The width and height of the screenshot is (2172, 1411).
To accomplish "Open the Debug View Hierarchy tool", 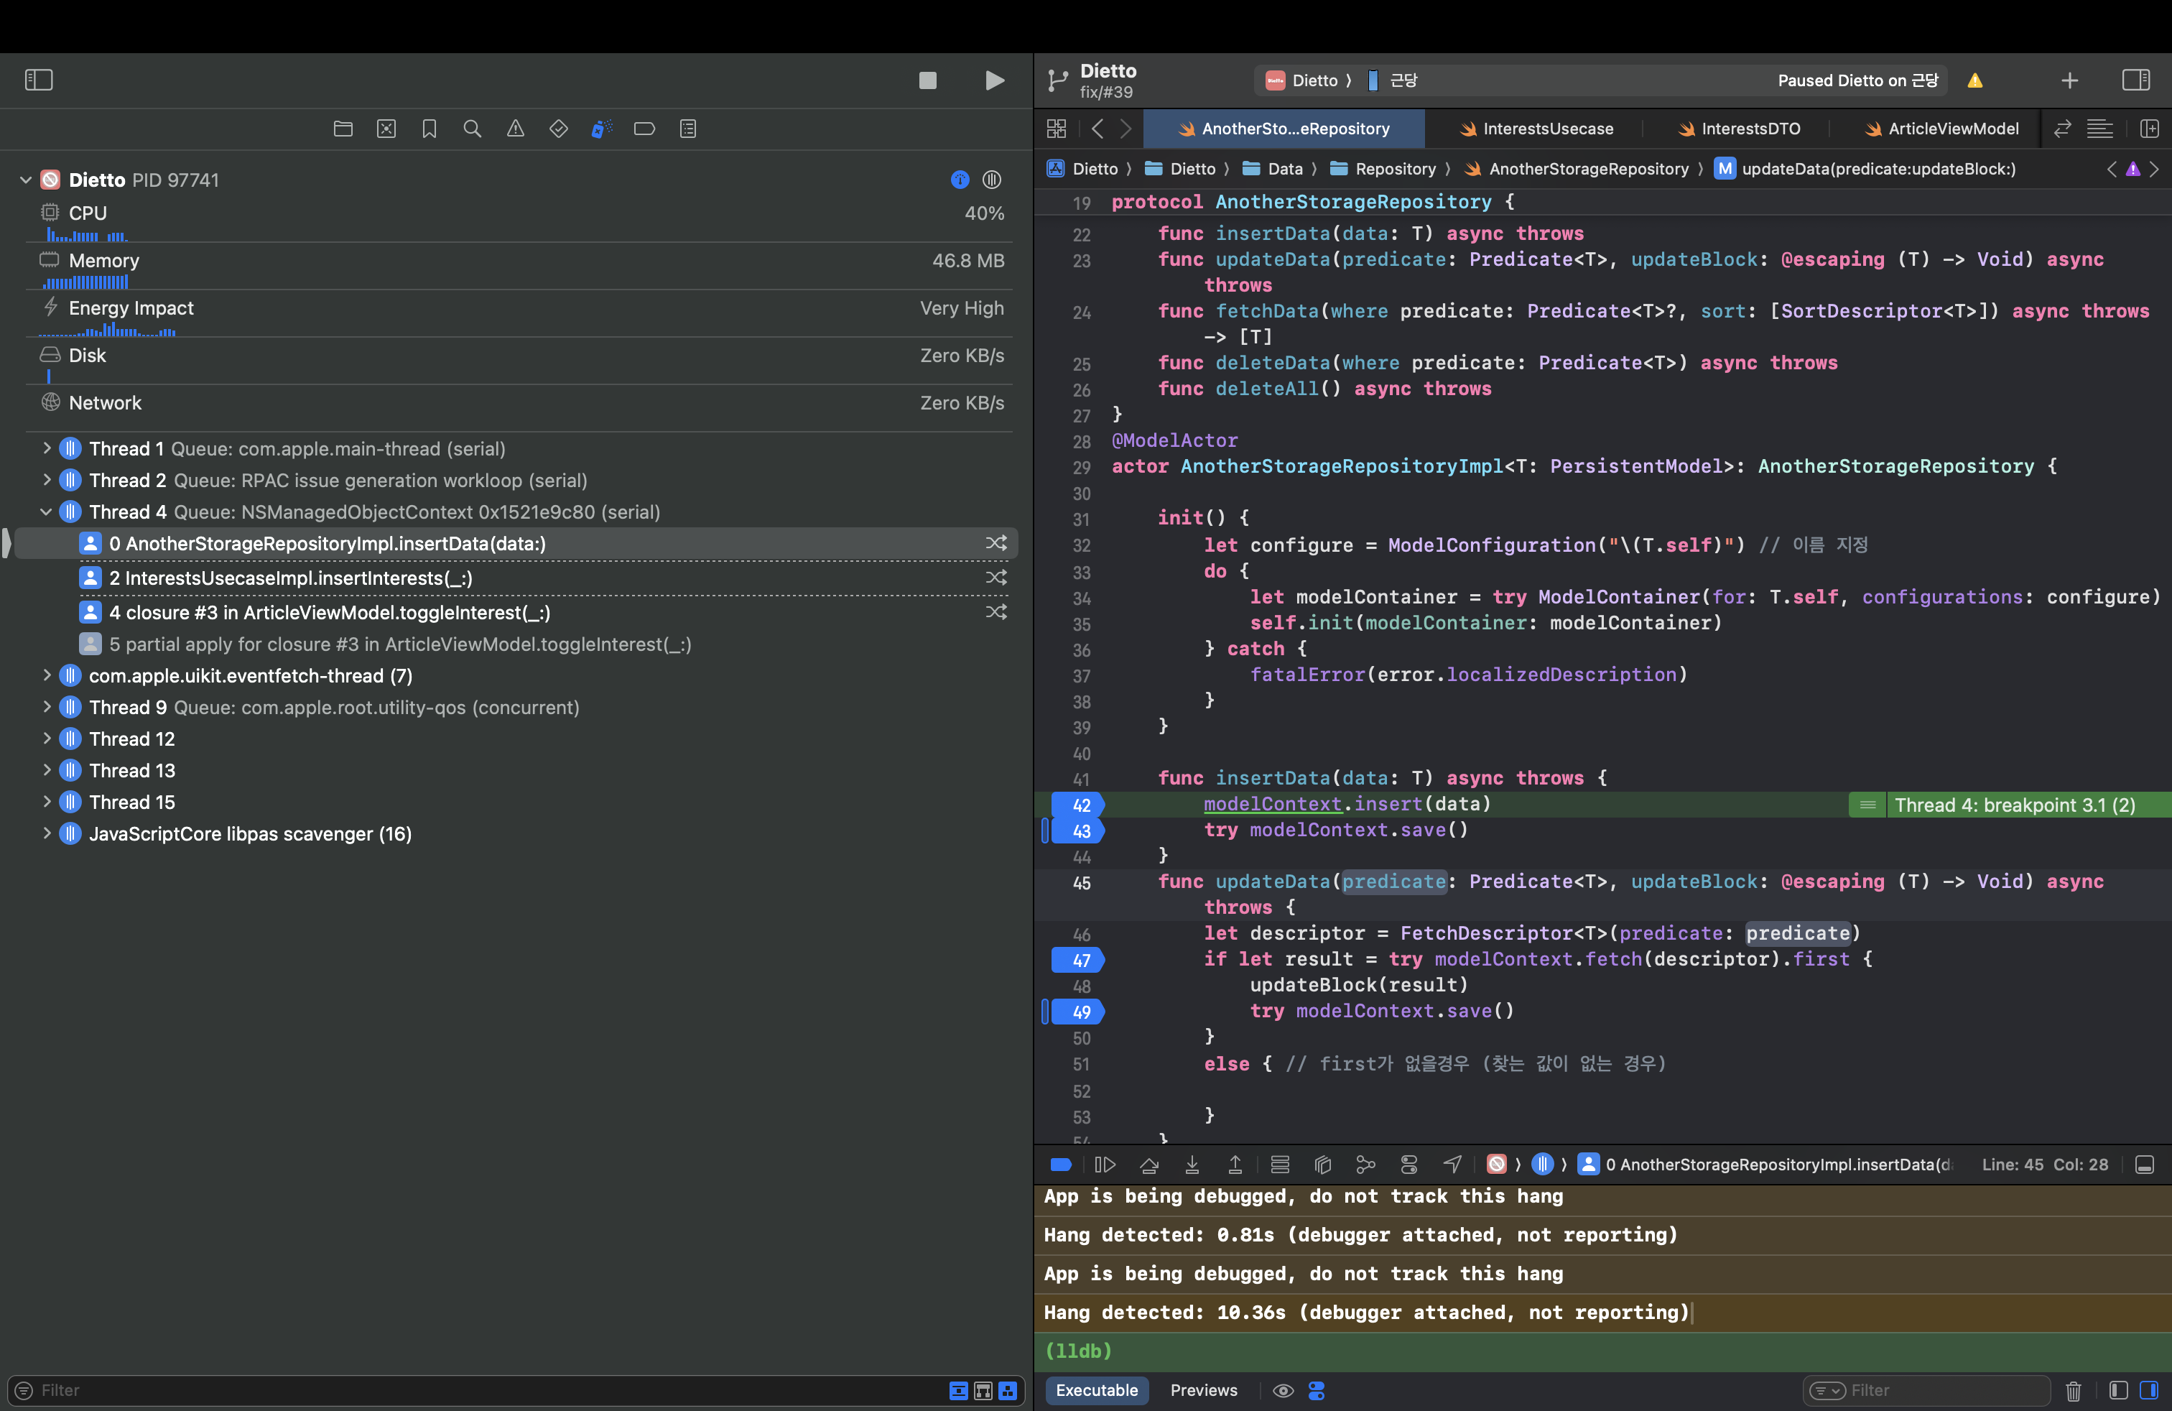I will point(1322,1165).
